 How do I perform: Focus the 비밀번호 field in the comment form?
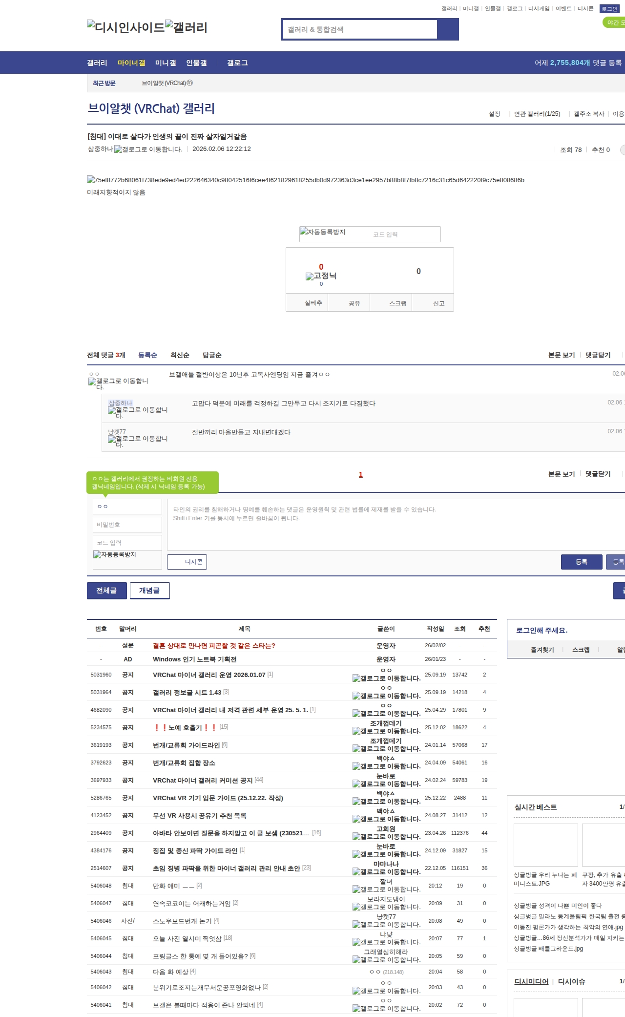pos(127,525)
